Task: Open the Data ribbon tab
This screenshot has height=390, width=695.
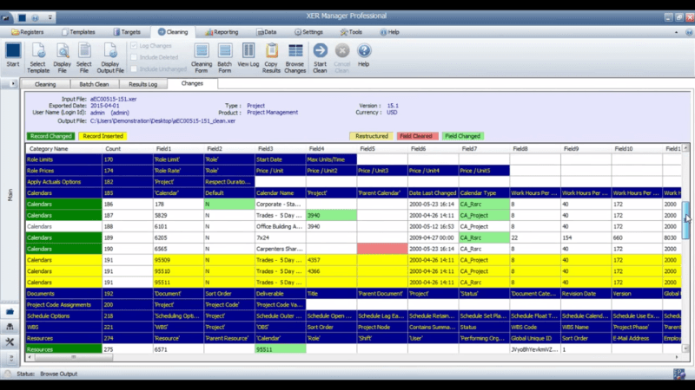Action: [267, 32]
